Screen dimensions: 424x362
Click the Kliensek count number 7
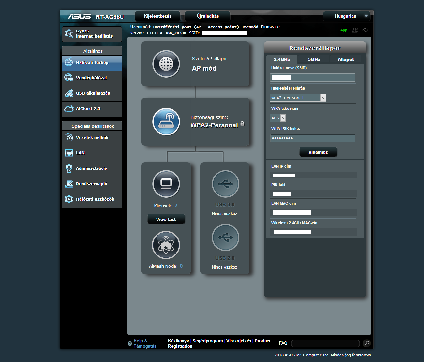click(x=176, y=206)
